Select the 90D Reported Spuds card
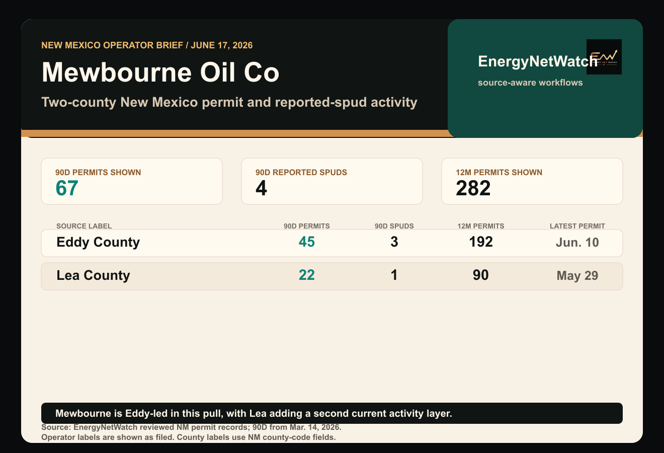664x453 pixels. (332, 181)
